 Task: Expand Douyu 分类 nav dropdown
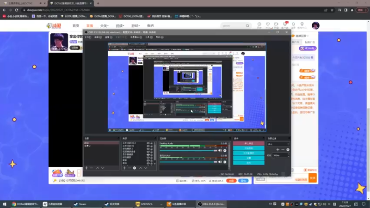point(104,26)
